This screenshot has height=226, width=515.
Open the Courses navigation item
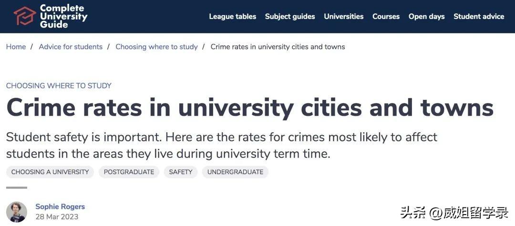[386, 16]
